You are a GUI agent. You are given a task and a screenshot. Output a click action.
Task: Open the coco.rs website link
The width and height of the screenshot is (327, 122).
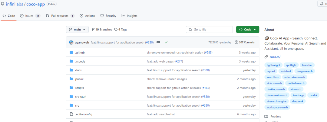(275, 57)
